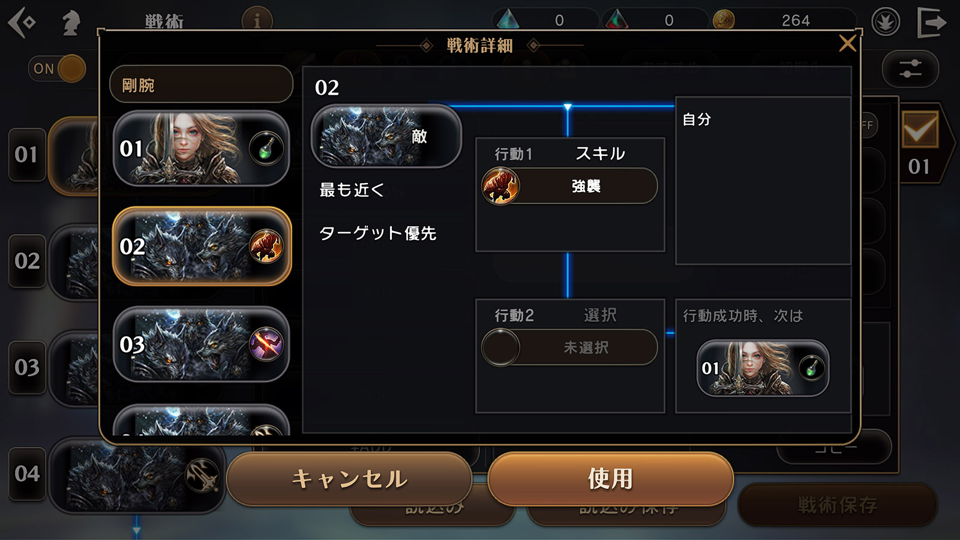Open the settings sliders icon
960x540 pixels.
(910, 69)
